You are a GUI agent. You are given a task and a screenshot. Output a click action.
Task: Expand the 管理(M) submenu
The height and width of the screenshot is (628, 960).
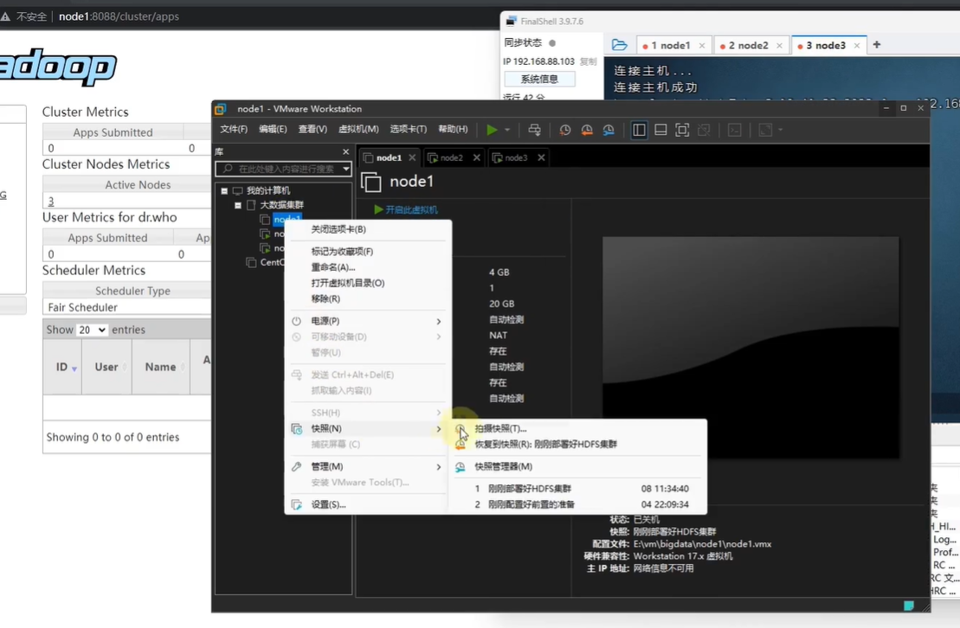(368, 467)
